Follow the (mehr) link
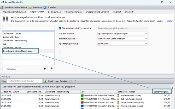Image resolution: width=175 pixels, height=109 pixels. (170, 21)
